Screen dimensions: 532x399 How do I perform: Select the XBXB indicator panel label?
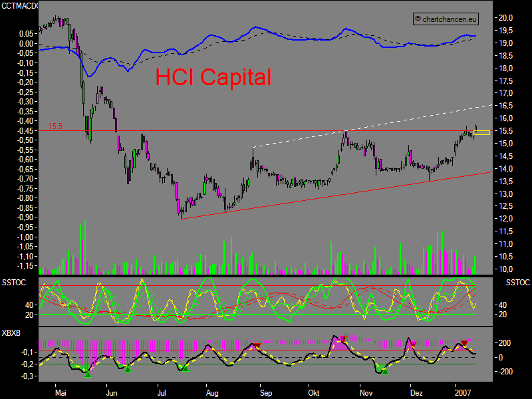pyautogui.click(x=11, y=332)
